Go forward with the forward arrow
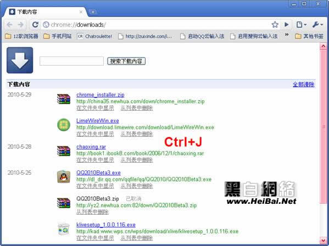 pyautogui.click(x=20, y=25)
